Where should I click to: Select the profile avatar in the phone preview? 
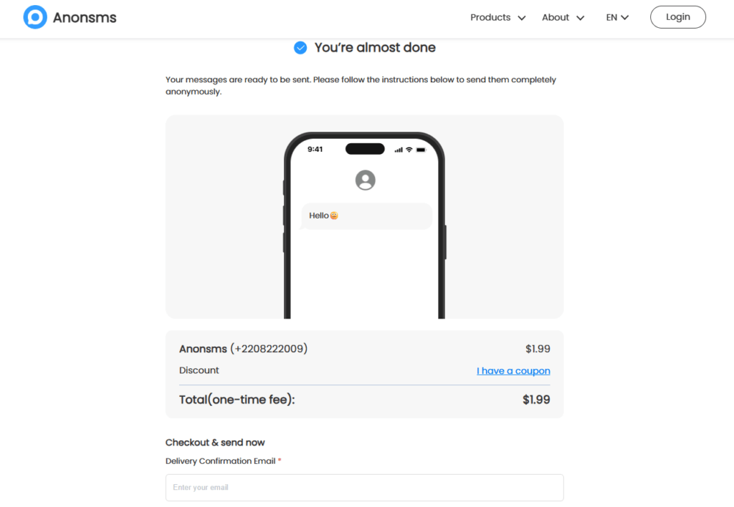pyautogui.click(x=366, y=179)
